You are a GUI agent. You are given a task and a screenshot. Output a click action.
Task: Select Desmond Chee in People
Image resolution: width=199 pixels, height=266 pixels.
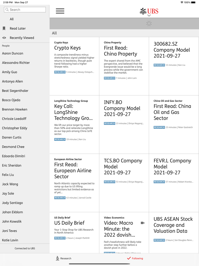coord(13,147)
